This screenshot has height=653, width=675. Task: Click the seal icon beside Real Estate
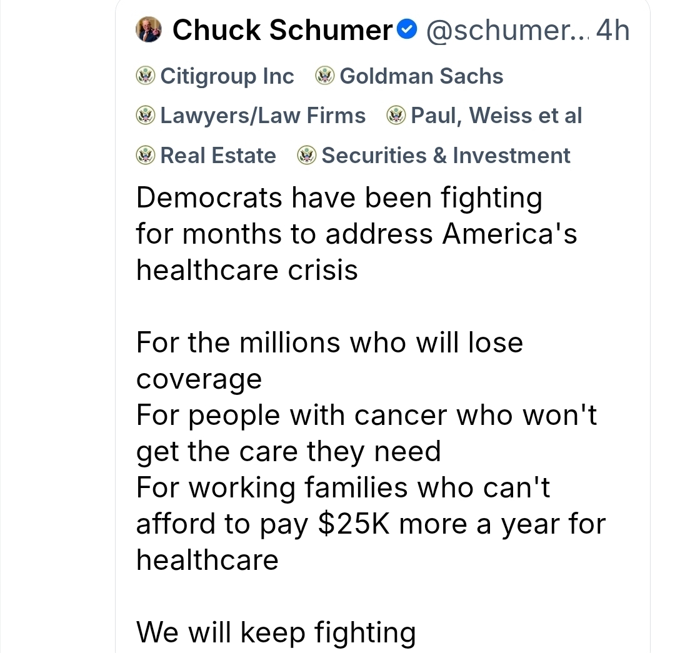click(x=146, y=156)
